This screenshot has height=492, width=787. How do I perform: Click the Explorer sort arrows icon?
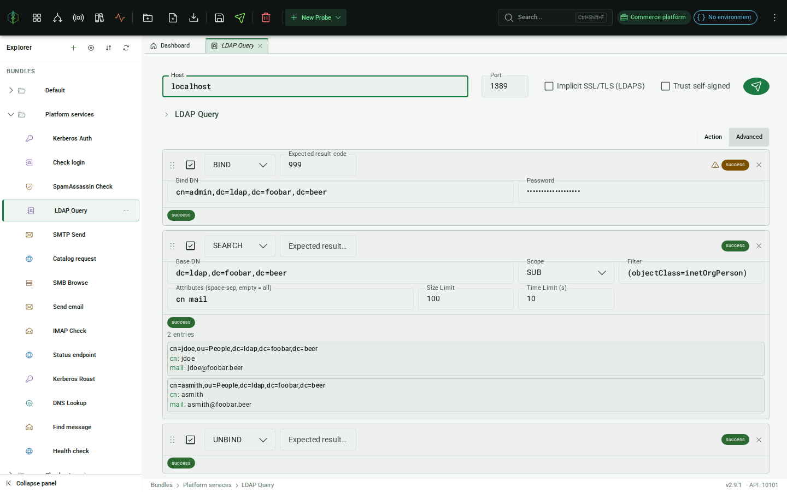pos(108,48)
